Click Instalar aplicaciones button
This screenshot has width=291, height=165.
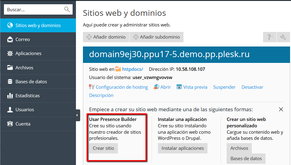(x=183, y=148)
